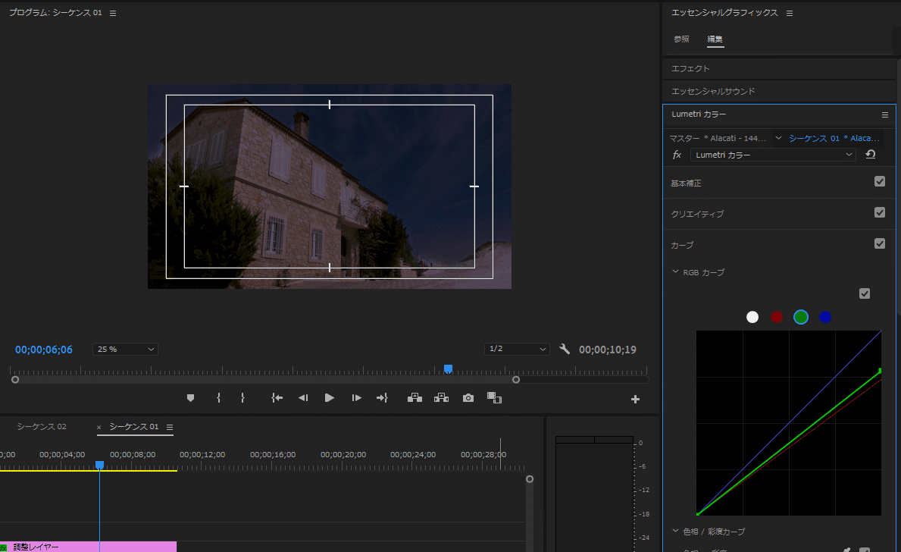Disable the カーブ section checkbox
Viewport: 901px width, 552px height.
tap(880, 244)
